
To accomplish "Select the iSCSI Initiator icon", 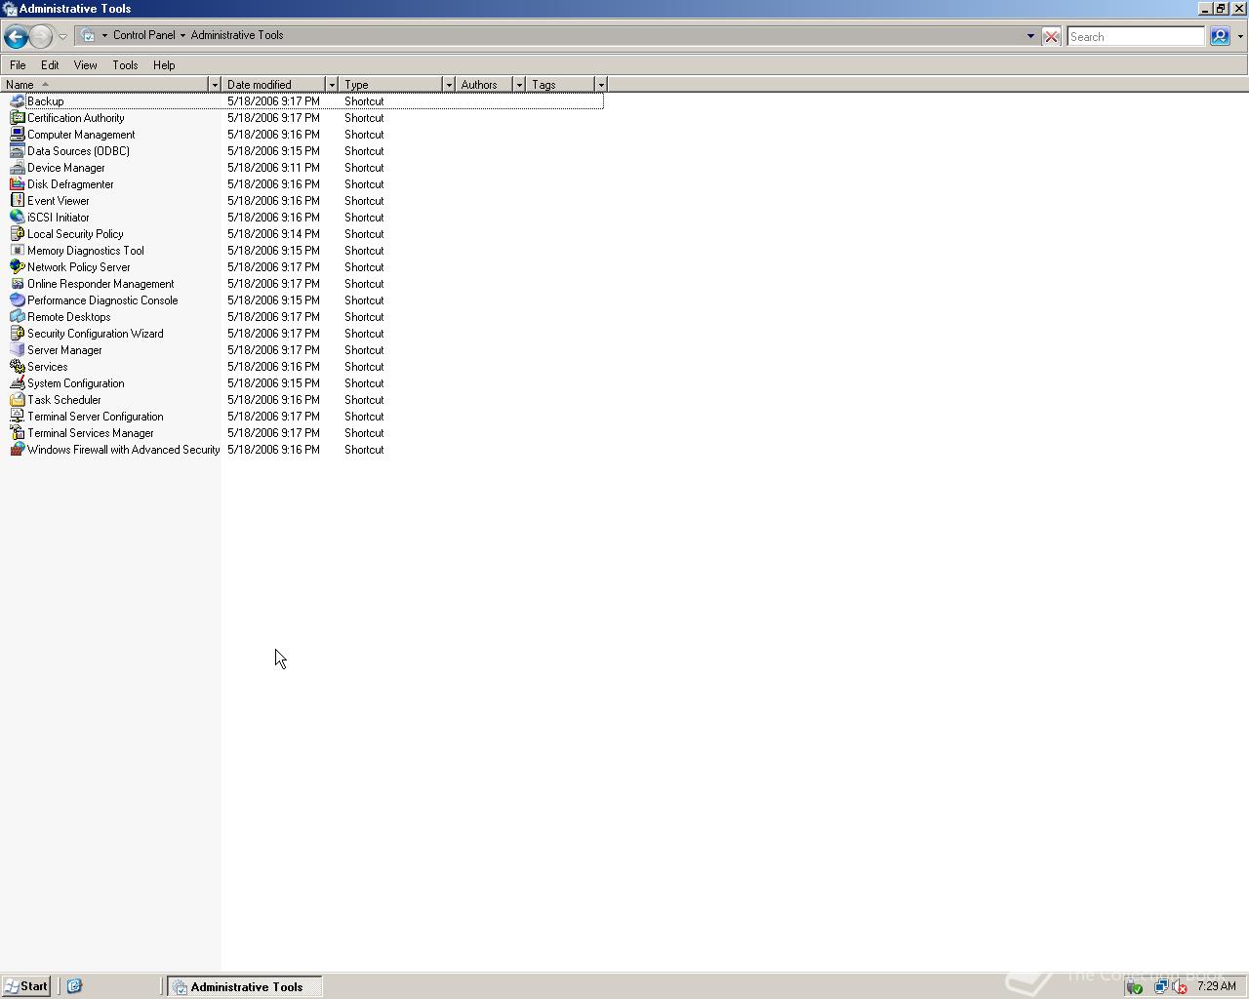I will click(x=17, y=218).
